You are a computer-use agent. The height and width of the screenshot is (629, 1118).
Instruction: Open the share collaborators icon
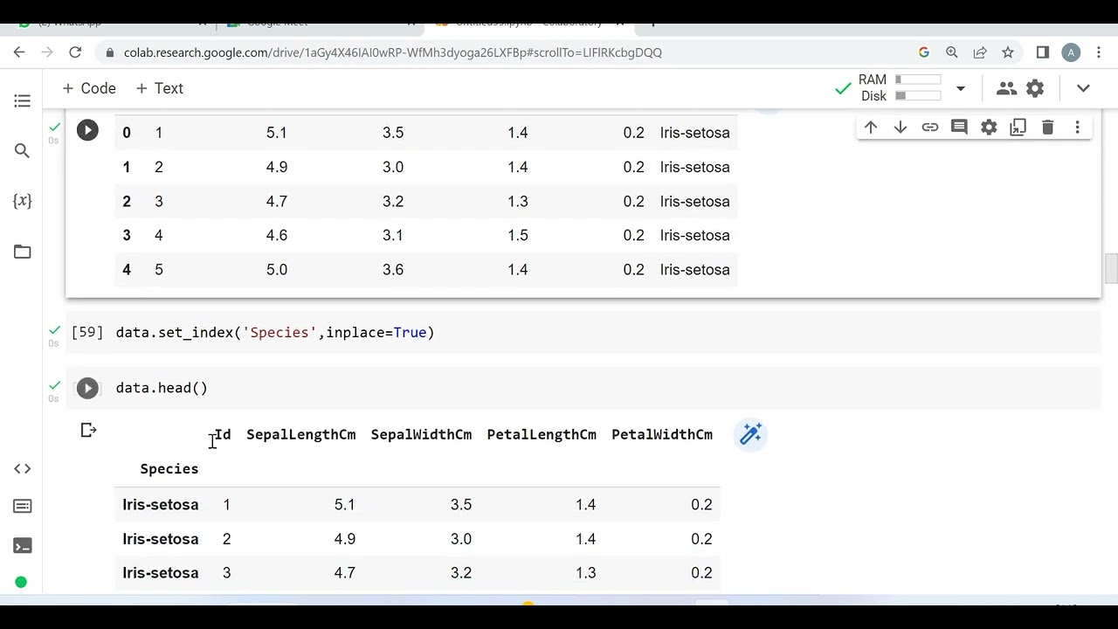tap(1006, 88)
